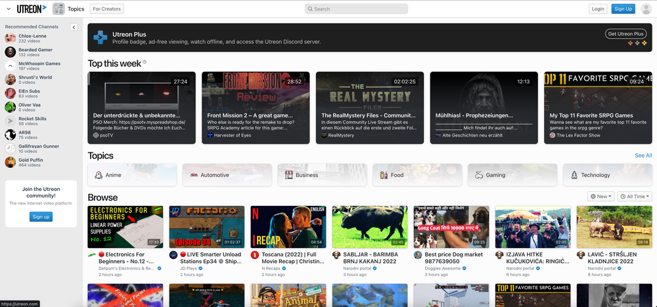Click The Lex Factor Show channel name
The image size is (657, 307).
click(578, 136)
